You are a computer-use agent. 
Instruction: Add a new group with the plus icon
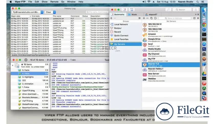pyautogui.click(x=111, y=18)
